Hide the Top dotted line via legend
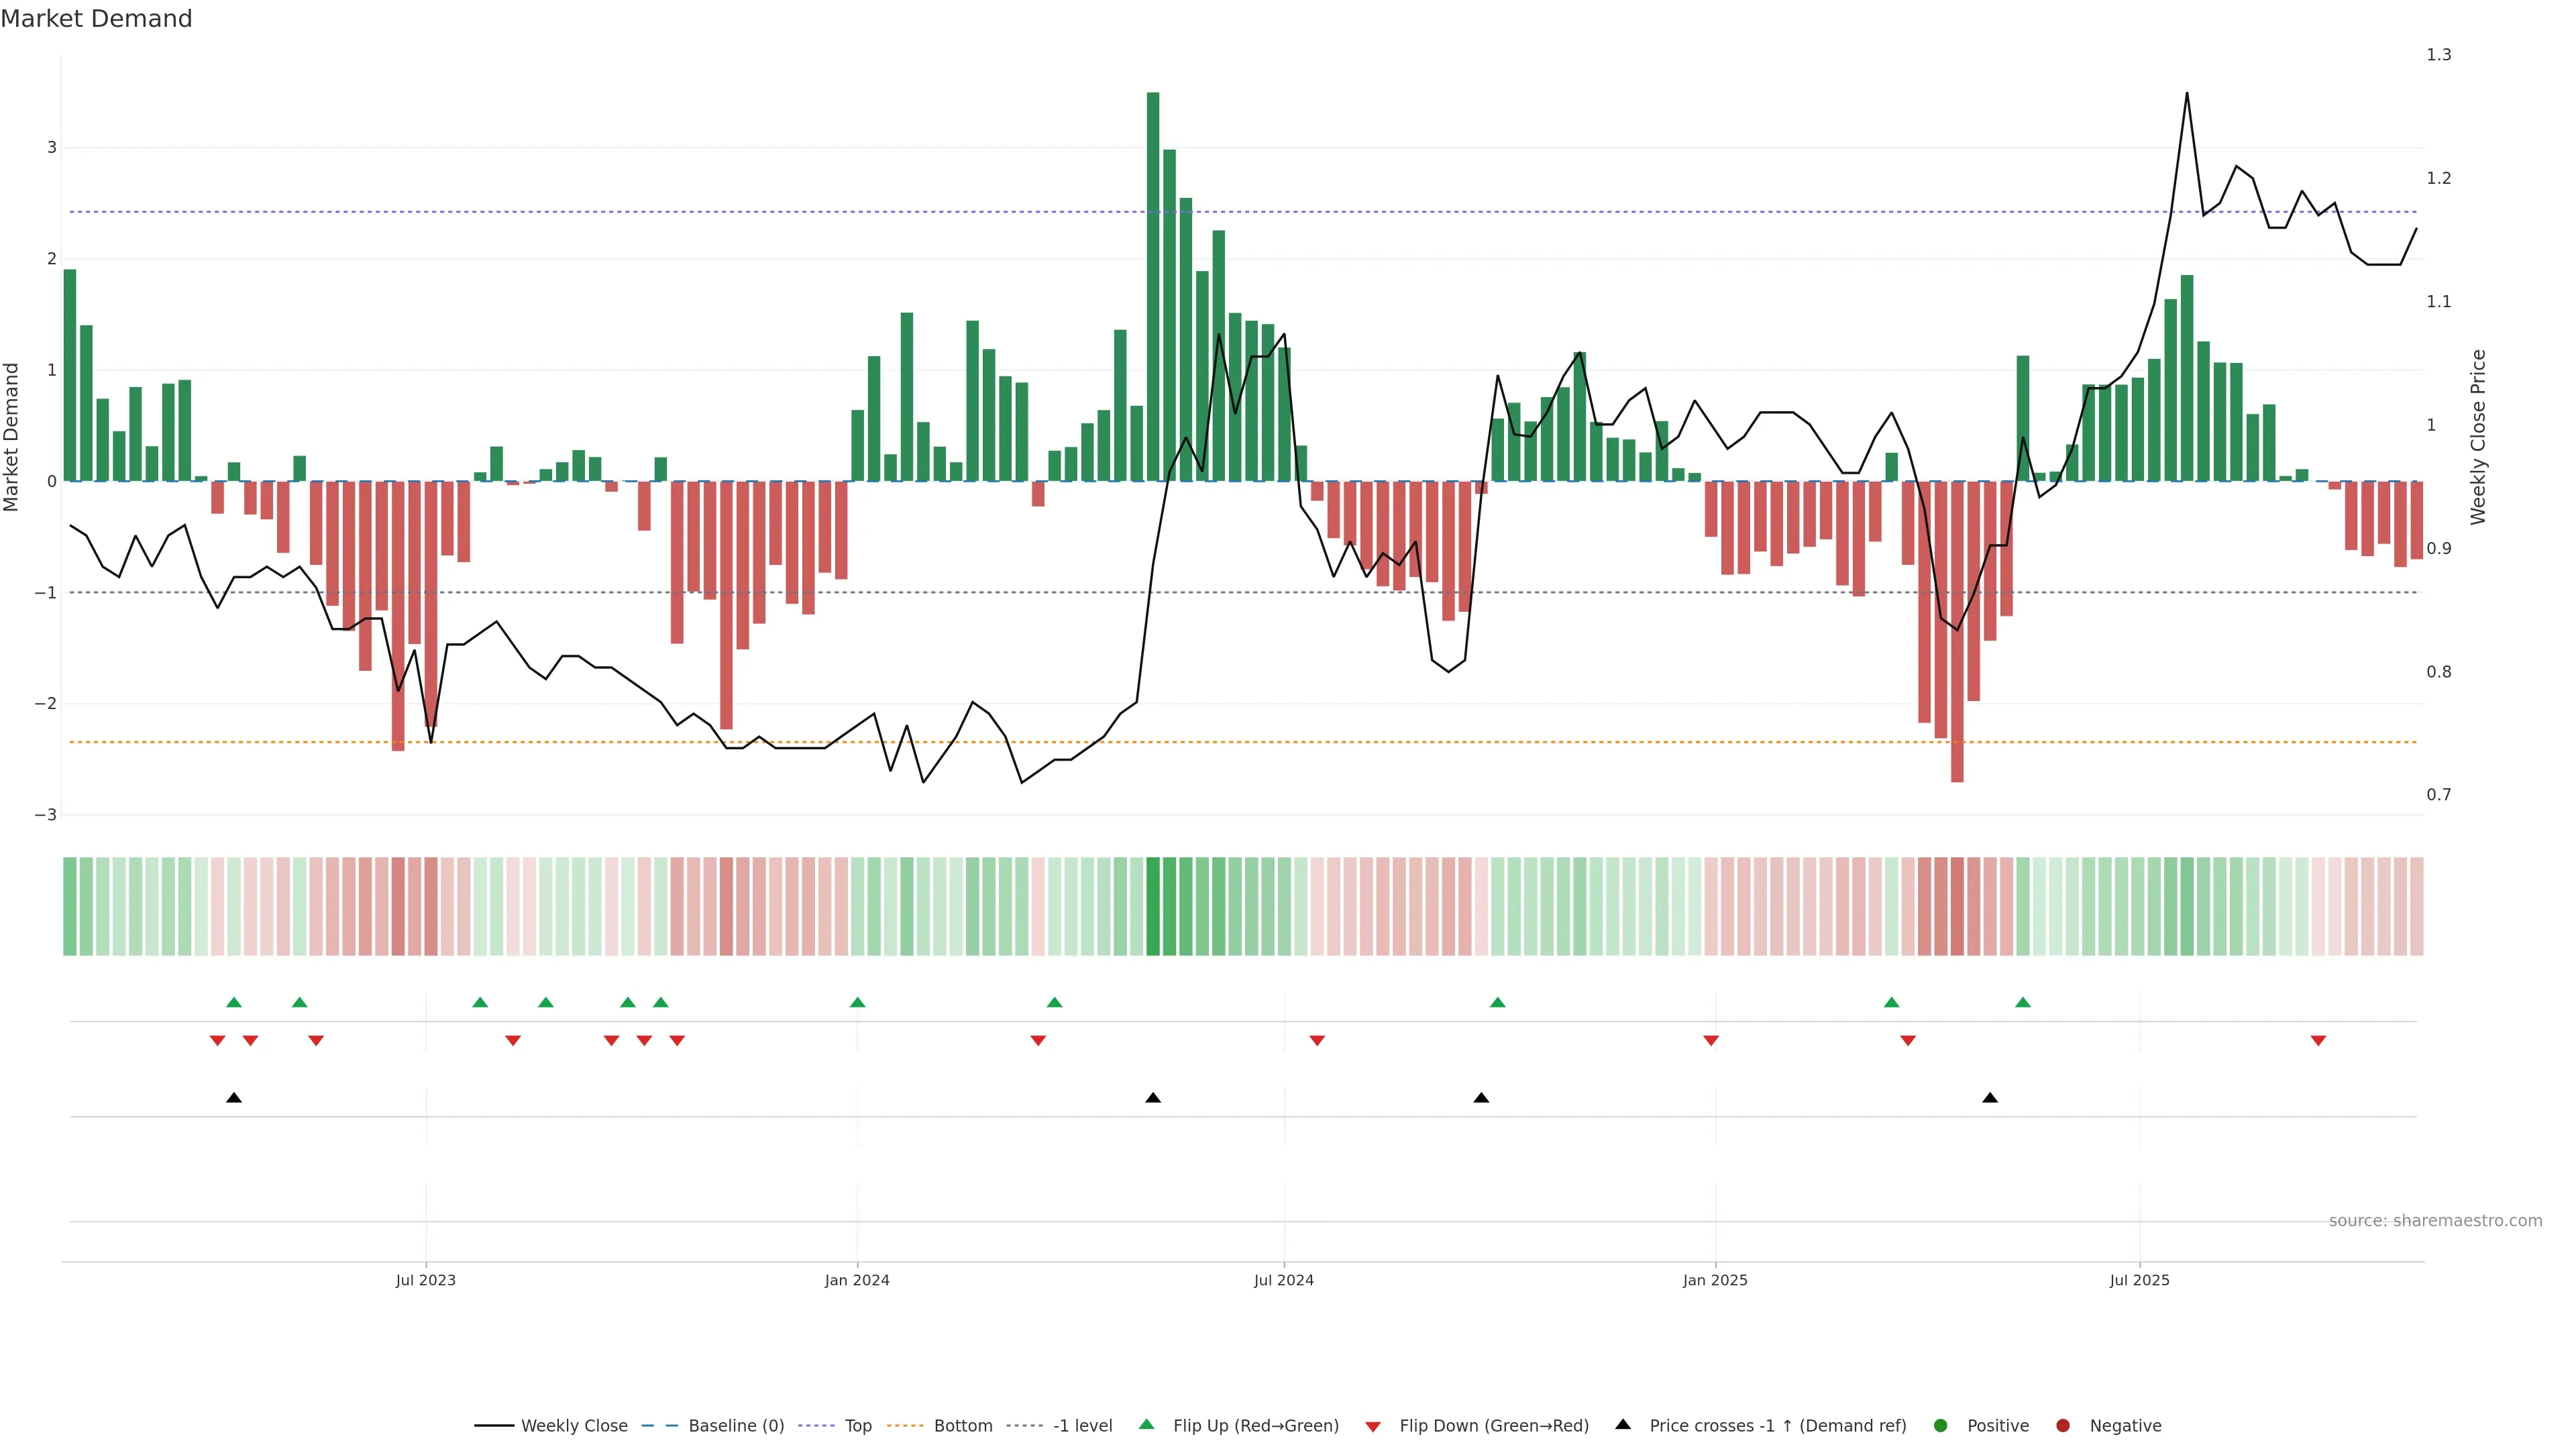This screenshot has width=2576, height=1449. pyautogui.click(x=857, y=1426)
